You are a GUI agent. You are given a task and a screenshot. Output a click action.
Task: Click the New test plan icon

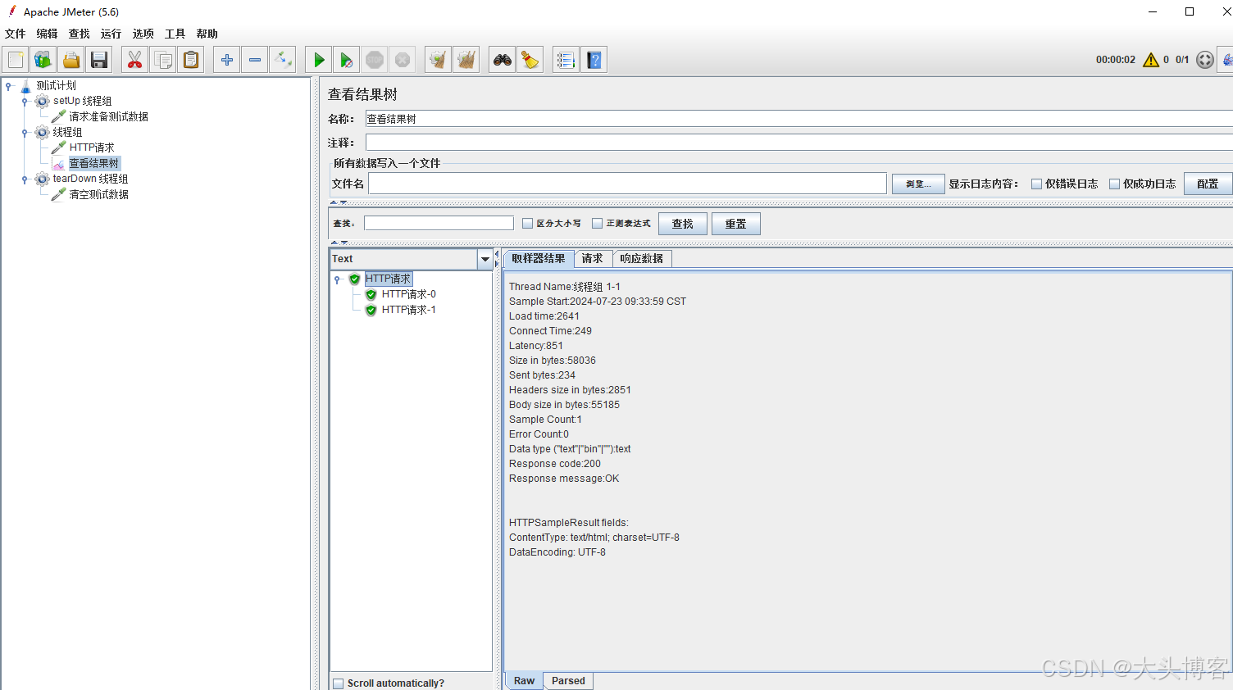[x=16, y=60]
